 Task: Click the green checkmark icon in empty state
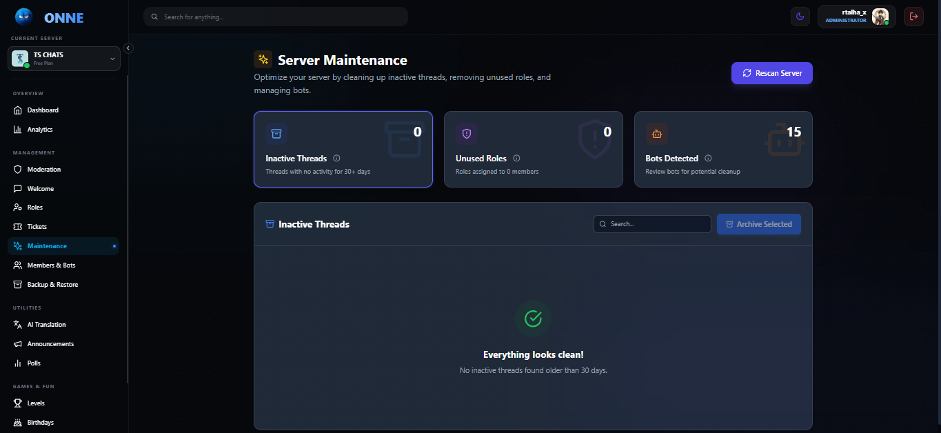[533, 318]
